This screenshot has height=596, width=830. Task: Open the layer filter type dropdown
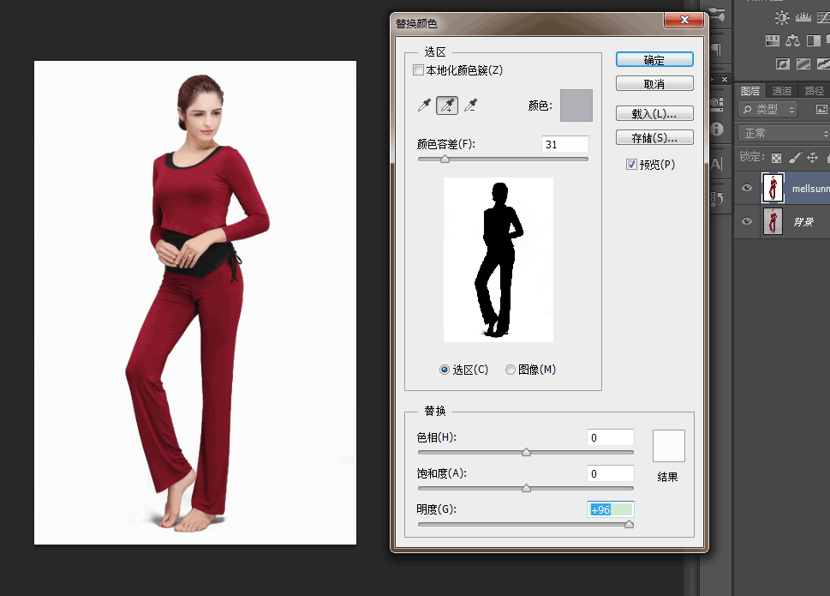(x=767, y=109)
